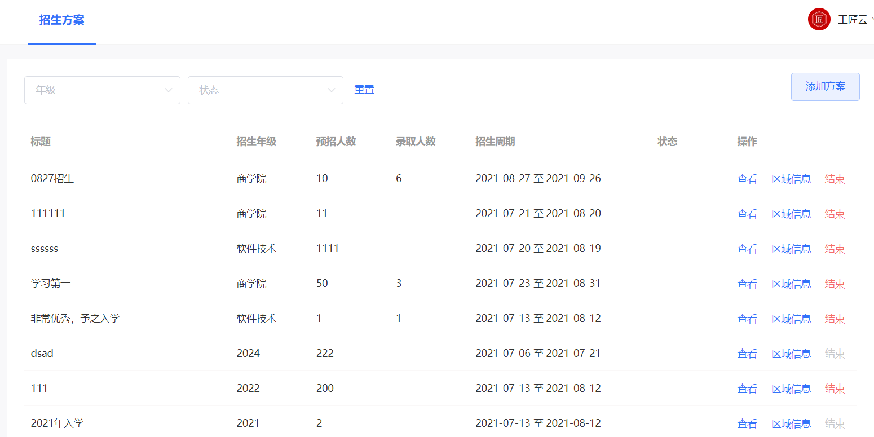Click the 重置 reset link
This screenshot has width=874, height=437.
pos(364,89)
